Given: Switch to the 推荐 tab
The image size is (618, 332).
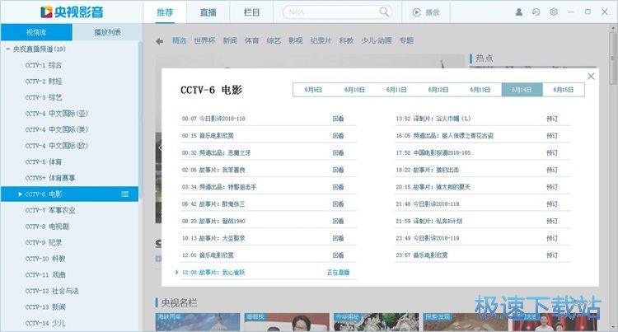Looking at the screenshot, I should [165, 12].
